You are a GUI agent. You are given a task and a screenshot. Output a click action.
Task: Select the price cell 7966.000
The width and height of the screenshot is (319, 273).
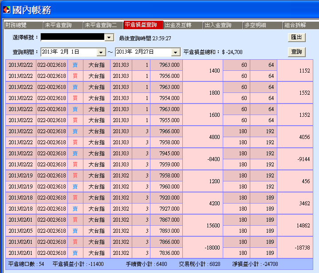pos(166,131)
